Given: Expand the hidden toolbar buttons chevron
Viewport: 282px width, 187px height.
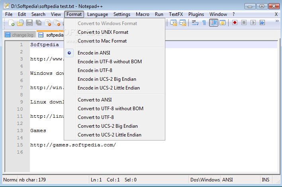Looking at the screenshot, I should tap(277, 21).
